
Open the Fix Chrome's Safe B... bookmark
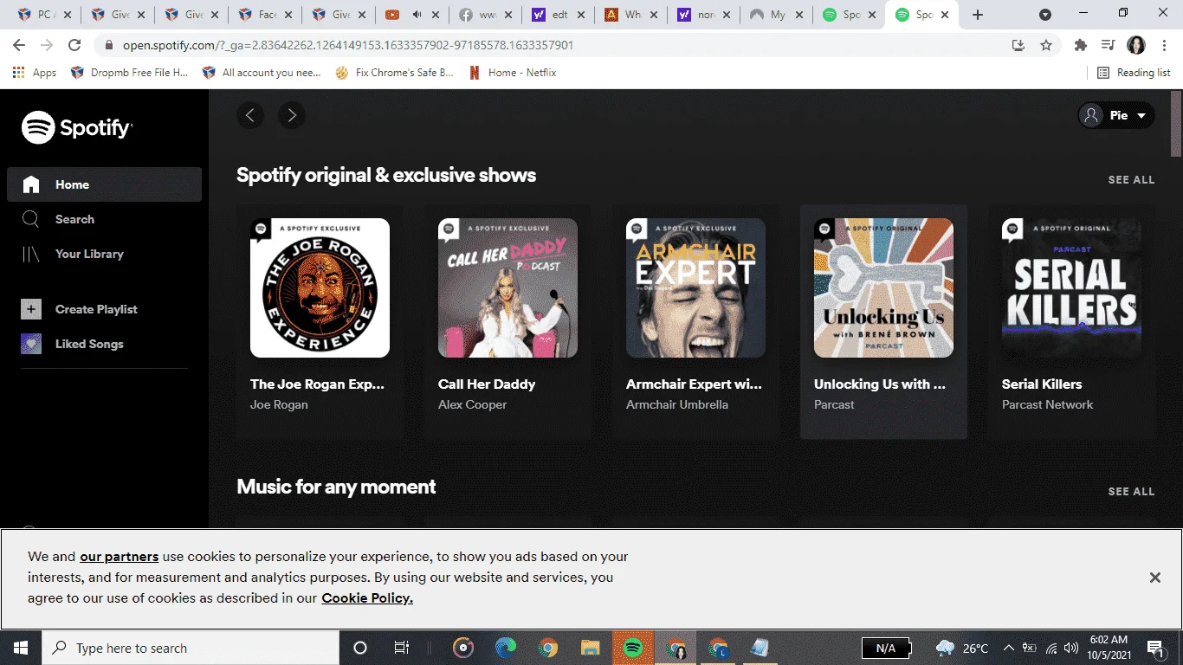pyautogui.click(x=394, y=73)
